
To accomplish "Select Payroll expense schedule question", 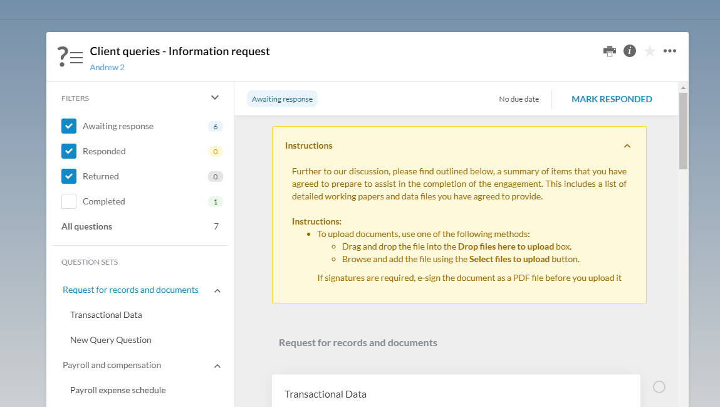I will coord(118,390).
